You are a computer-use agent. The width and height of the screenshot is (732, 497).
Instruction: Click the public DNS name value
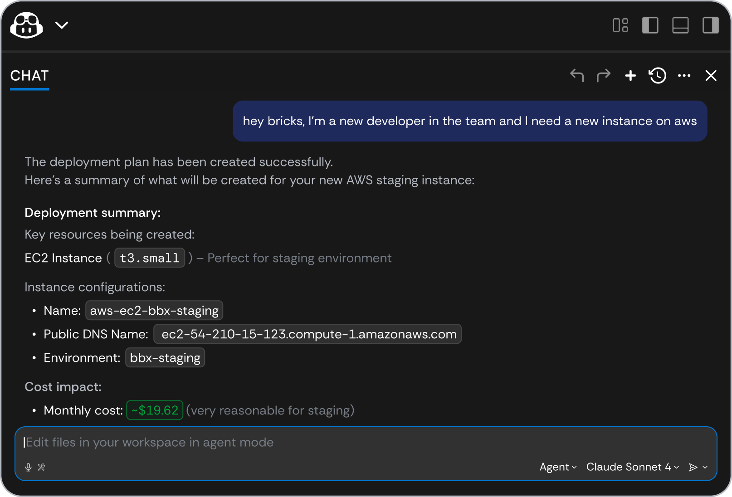[x=307, y=334]
